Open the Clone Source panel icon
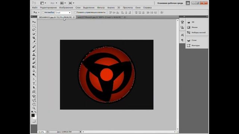Screen dimensions: 239x134 182,27
